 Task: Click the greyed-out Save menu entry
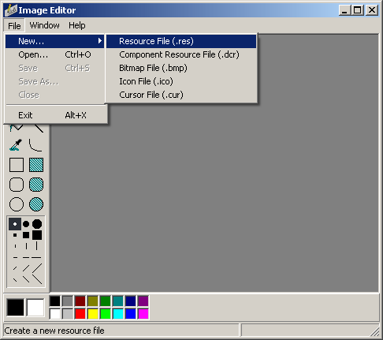[x=55, y=68]
